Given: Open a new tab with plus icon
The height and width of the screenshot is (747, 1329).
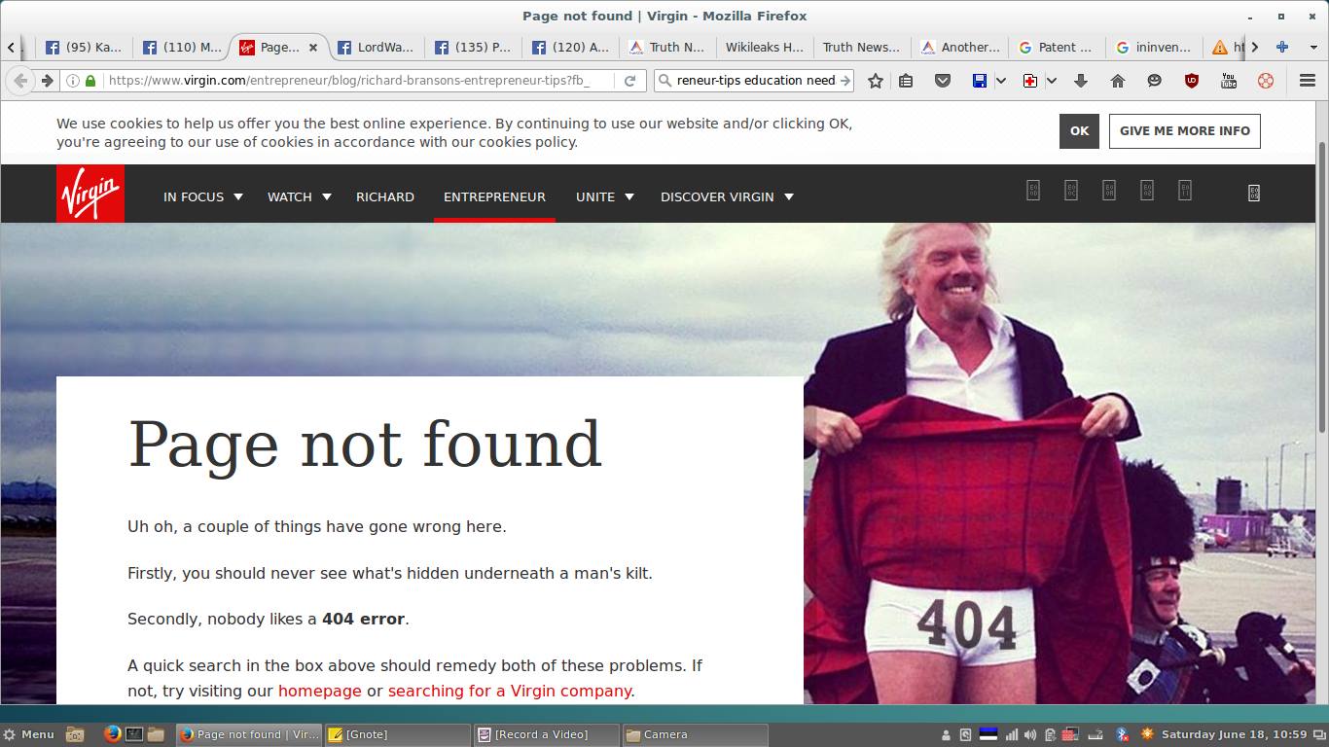Looking at the screenshot, I should point(1282,47).
